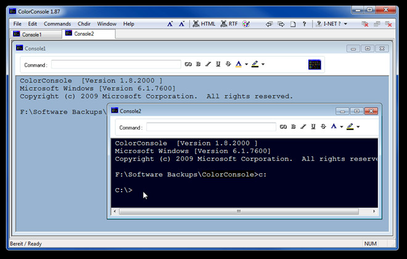Toggle italic in Console1 toolbar

coord(208,64)
